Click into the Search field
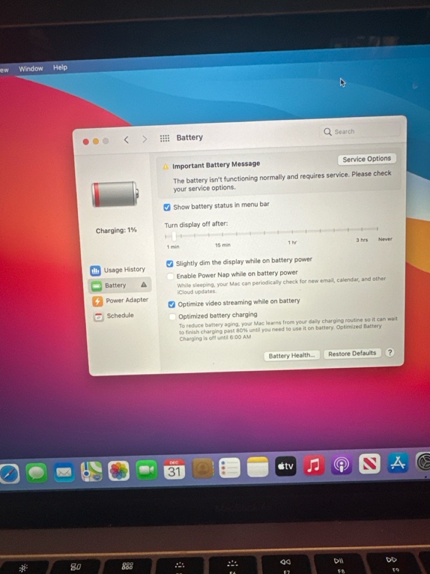Screen dimensions: 430x574 pyautogui.click(x=359, y=131)
